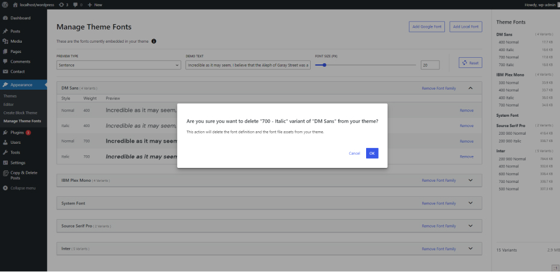Click the Tools wrench icon

point(5,152)
